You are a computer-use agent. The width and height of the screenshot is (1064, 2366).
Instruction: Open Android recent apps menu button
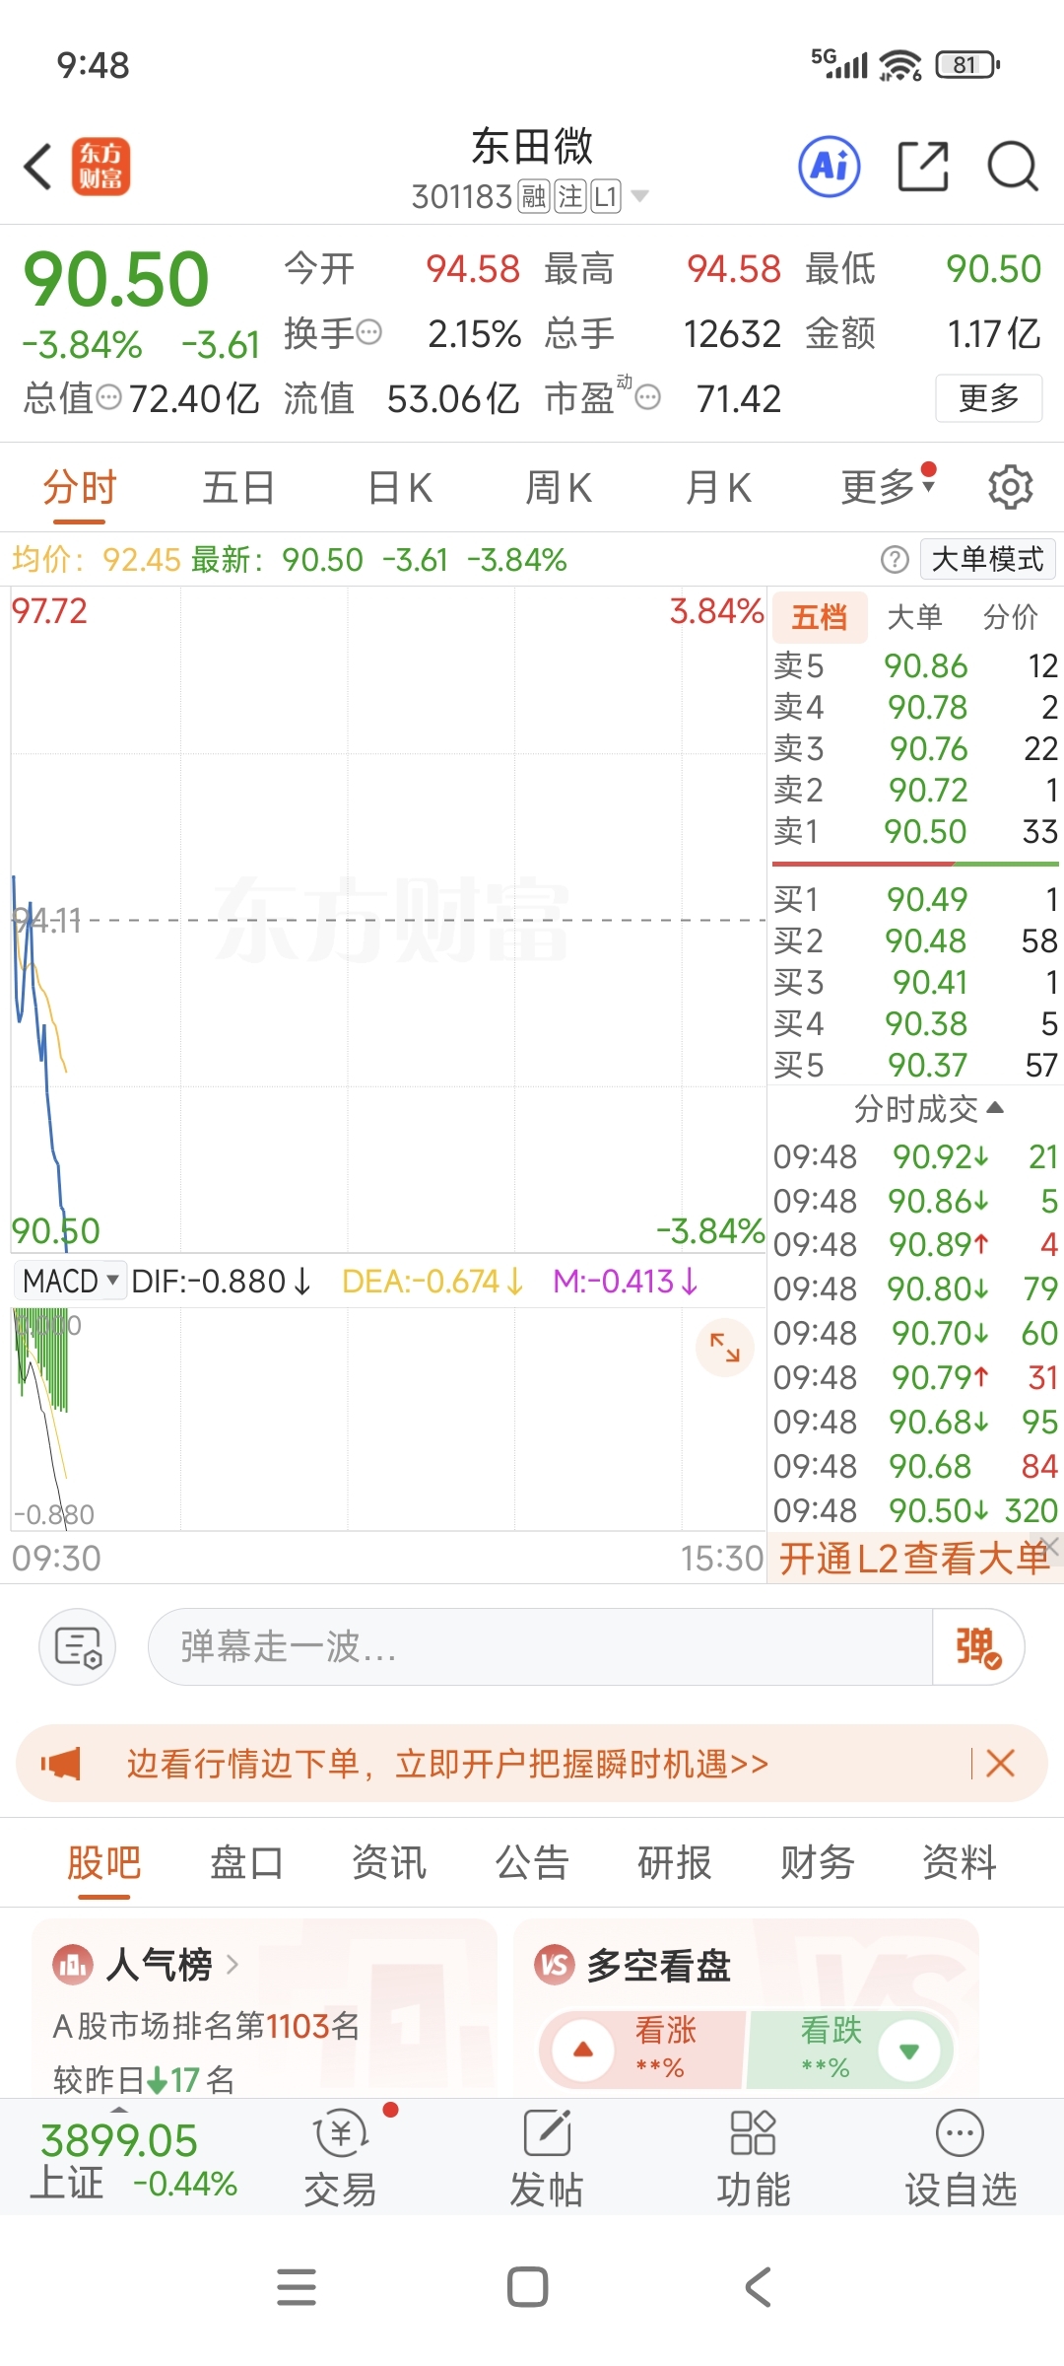[297, 2287]
